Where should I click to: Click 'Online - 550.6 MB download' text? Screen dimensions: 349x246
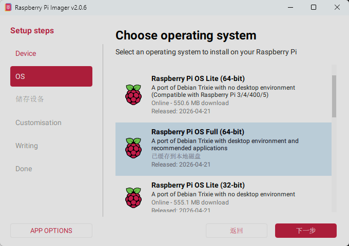190,103
